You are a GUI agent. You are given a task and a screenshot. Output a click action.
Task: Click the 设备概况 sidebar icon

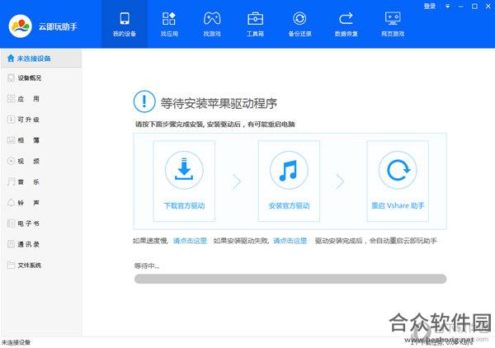[x=11, y=78]
